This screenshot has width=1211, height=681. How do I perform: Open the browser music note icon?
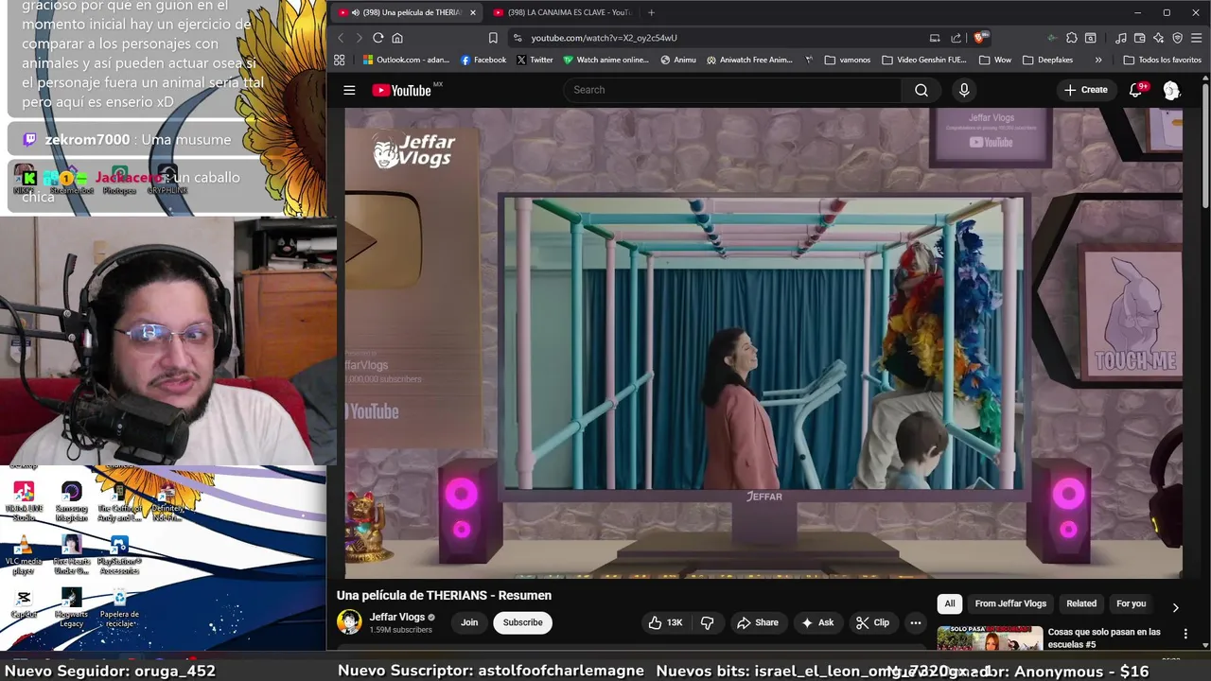(1121, 38)
